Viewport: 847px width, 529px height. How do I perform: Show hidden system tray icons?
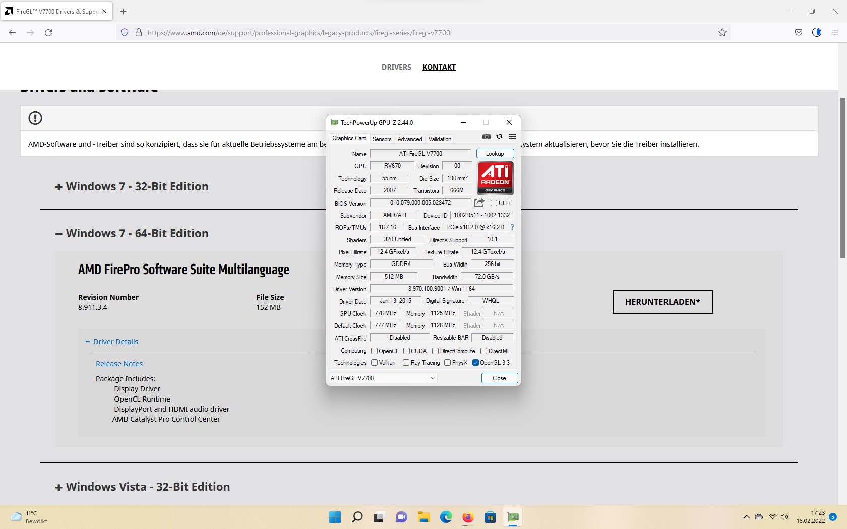click(746, 517)
